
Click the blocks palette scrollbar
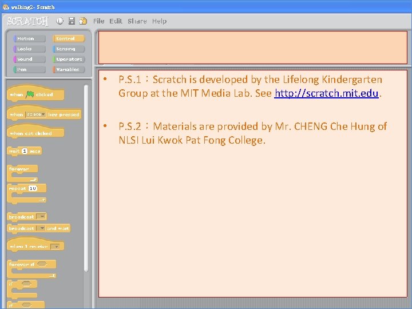(x=86, y=178)
